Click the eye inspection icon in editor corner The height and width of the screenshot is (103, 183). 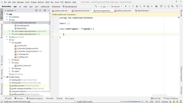pos(179,17)
